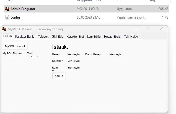Viewport: 176px width, 114px height.
Task: Click the Banlı Hesap: label
Action: point(94,54)
